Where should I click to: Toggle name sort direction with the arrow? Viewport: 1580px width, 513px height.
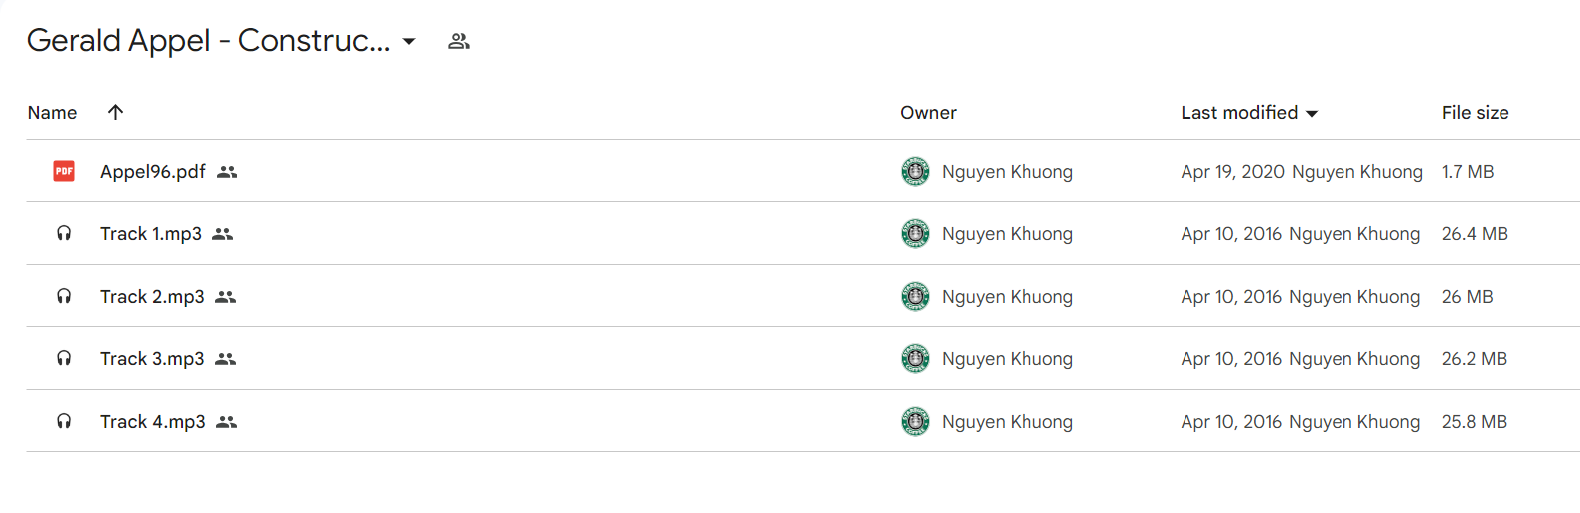click(x=115, y=112)
